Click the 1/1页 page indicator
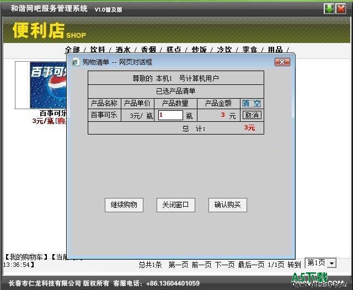 276,265
